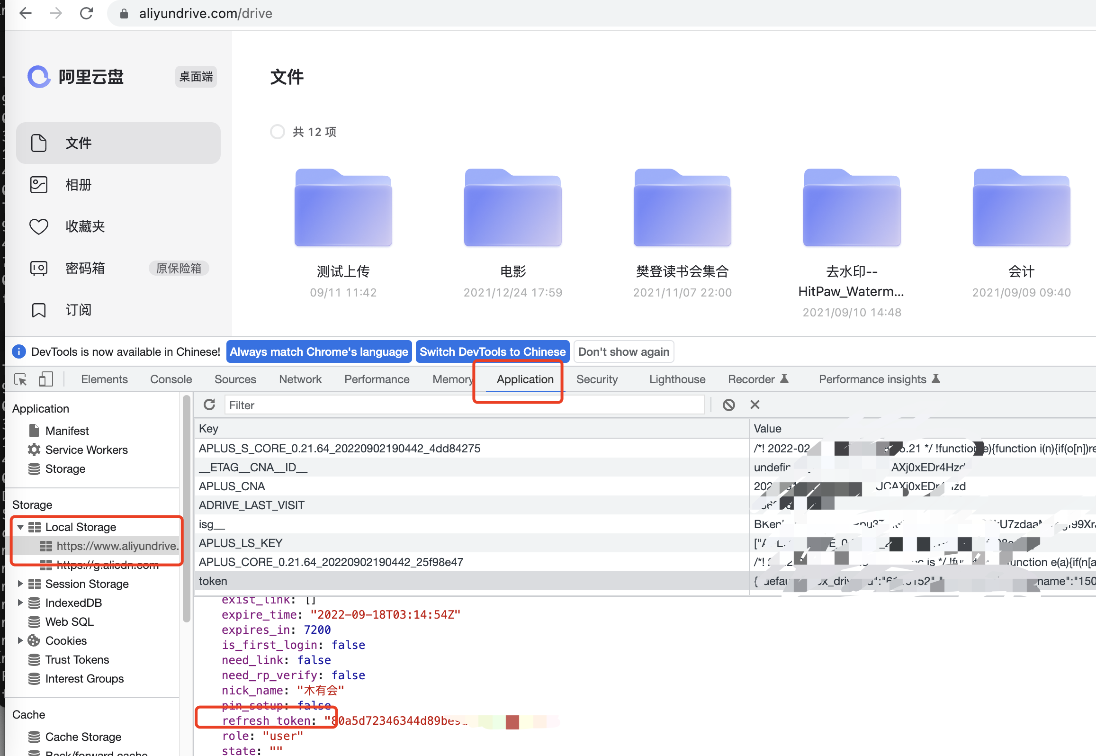The image size is (1096, 756).
Task: Open Manifest in Application panel
Action: (x=67, y=431)
